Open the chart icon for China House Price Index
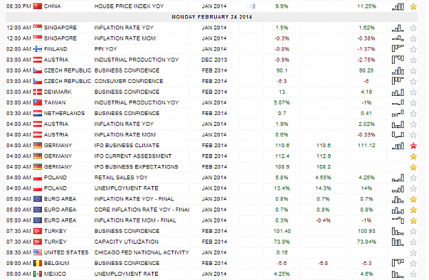The image size is (429, 280). click(397, 7)
